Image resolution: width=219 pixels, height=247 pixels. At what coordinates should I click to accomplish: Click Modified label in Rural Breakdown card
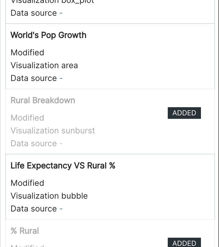[x=27, y=118]
